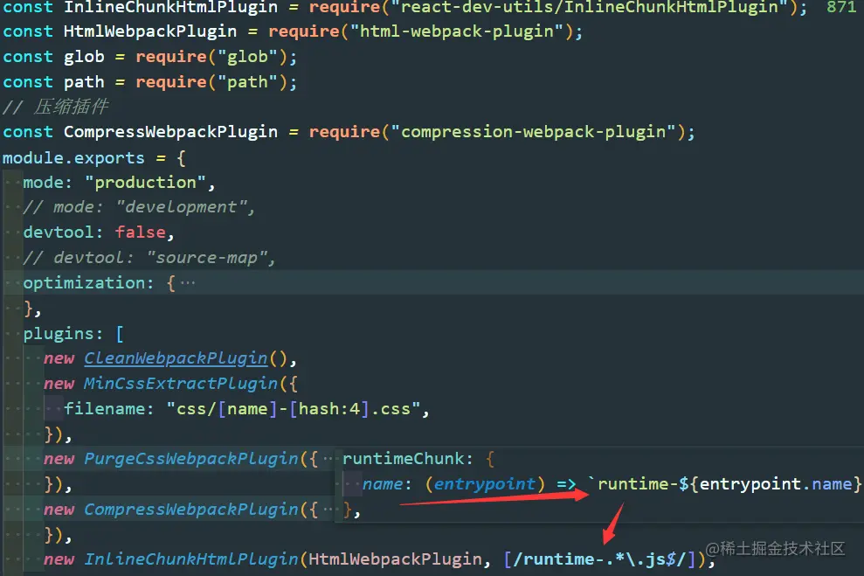
Task: Click the path variable name after const
Action: (x=84, y=82)
